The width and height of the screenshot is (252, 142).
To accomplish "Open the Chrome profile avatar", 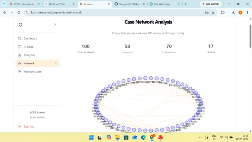I will [x=240, y=13].
